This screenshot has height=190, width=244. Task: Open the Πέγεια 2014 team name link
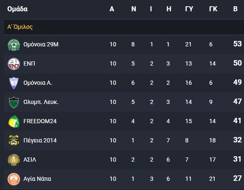40,140
